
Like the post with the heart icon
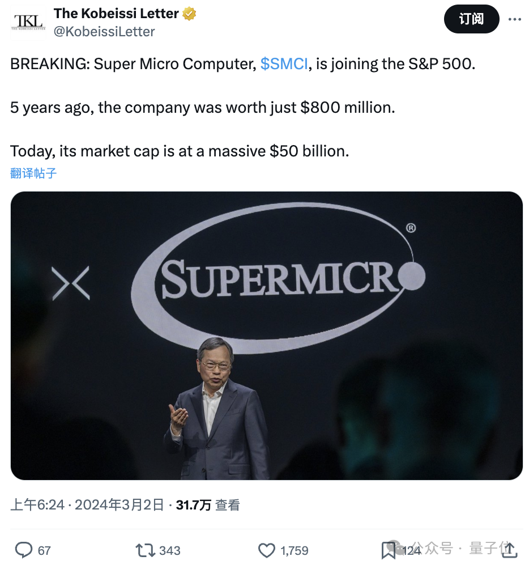tap(266, 550)
